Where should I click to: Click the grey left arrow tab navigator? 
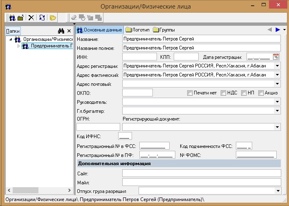click(x=270, y=29)
